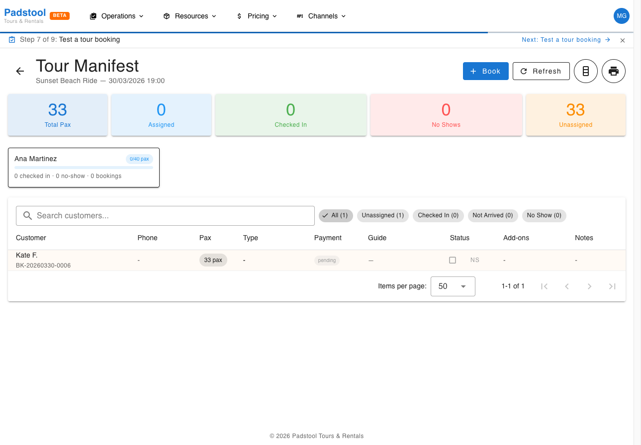
Task: Click the 0 Checked In card
Action: [291, 115]
